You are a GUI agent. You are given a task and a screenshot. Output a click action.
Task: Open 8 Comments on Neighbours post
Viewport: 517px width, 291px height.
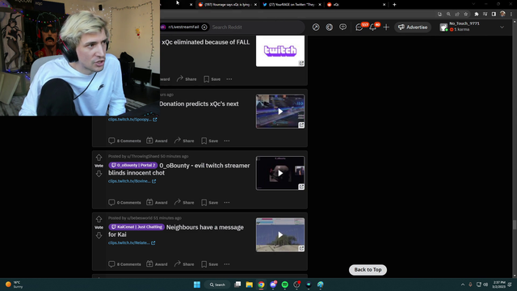click(124, 264)
